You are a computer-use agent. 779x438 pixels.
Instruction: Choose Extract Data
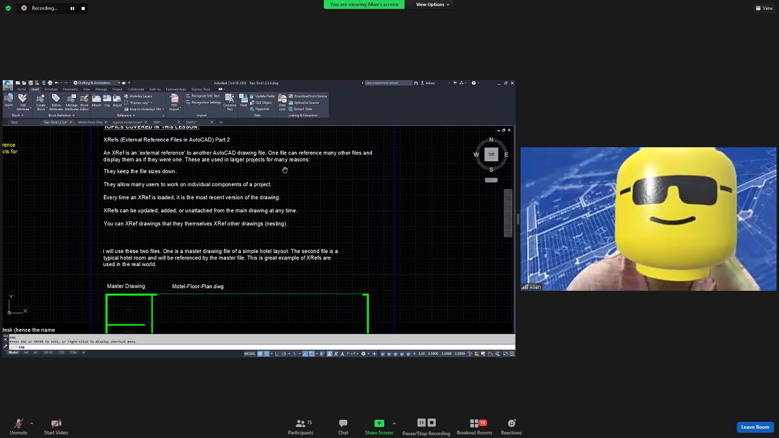pyautogui.click(x=301, y=109)
